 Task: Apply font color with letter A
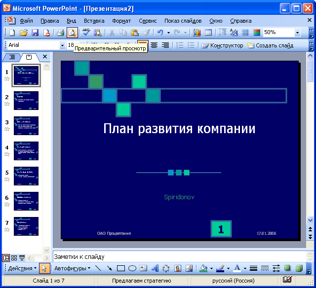[237, 268]
